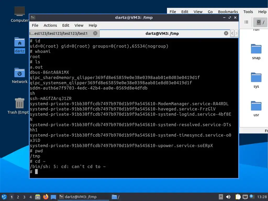Image resolution: width=268 pixels, height=201 pixels.
Task: Click the show desktop taskbar icon
Action: (x=53, y=197)
